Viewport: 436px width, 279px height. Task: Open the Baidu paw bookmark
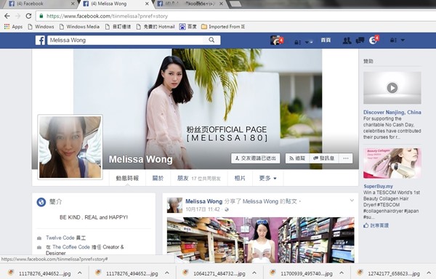tap(188, 27)
